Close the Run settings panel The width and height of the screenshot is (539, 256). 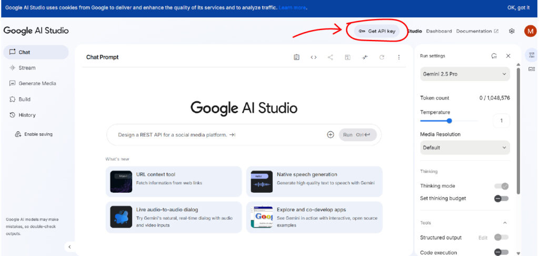tap(508, 56)
